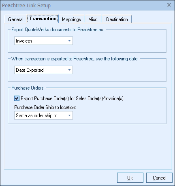Click the Export Purchase Order(s) for Sales Order(s)/Invoice(s) label
Screen dimensions: 175x186
tap(73, 98)
